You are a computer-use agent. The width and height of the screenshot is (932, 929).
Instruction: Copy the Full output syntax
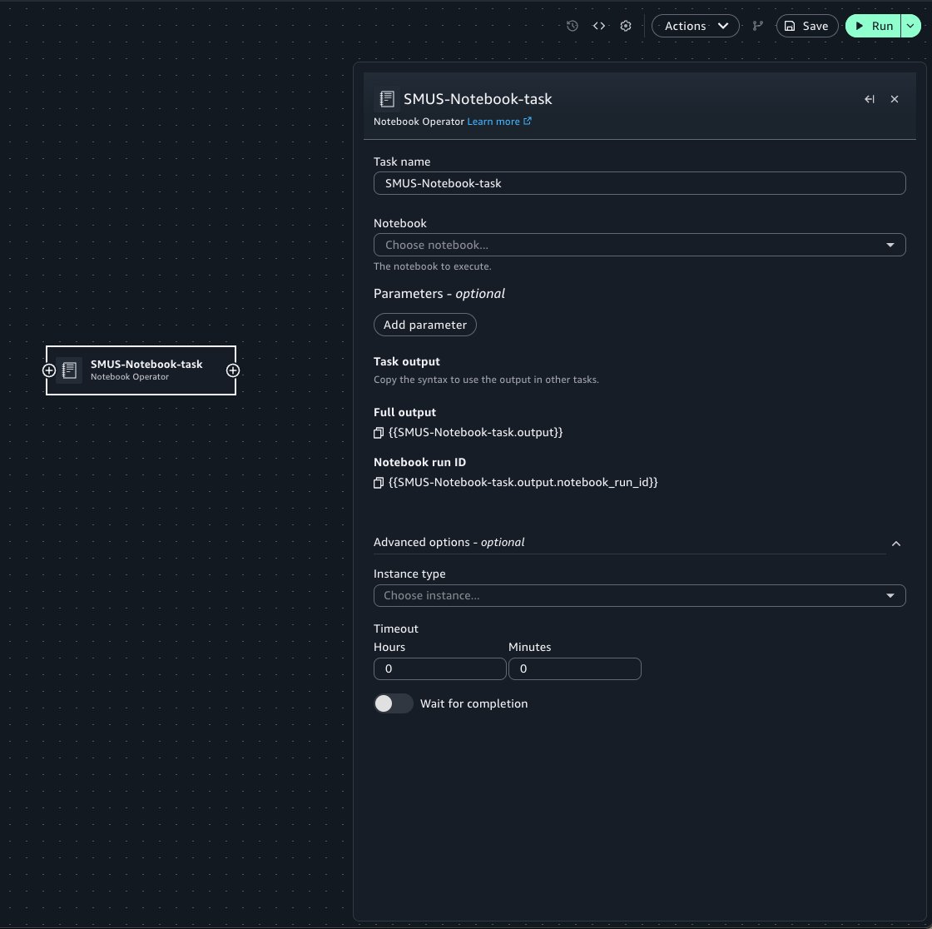tap(379, 433)
